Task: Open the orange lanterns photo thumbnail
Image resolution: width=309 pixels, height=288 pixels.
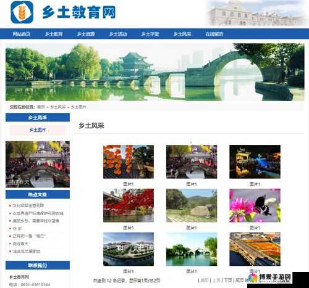Action: pos(129,162)
